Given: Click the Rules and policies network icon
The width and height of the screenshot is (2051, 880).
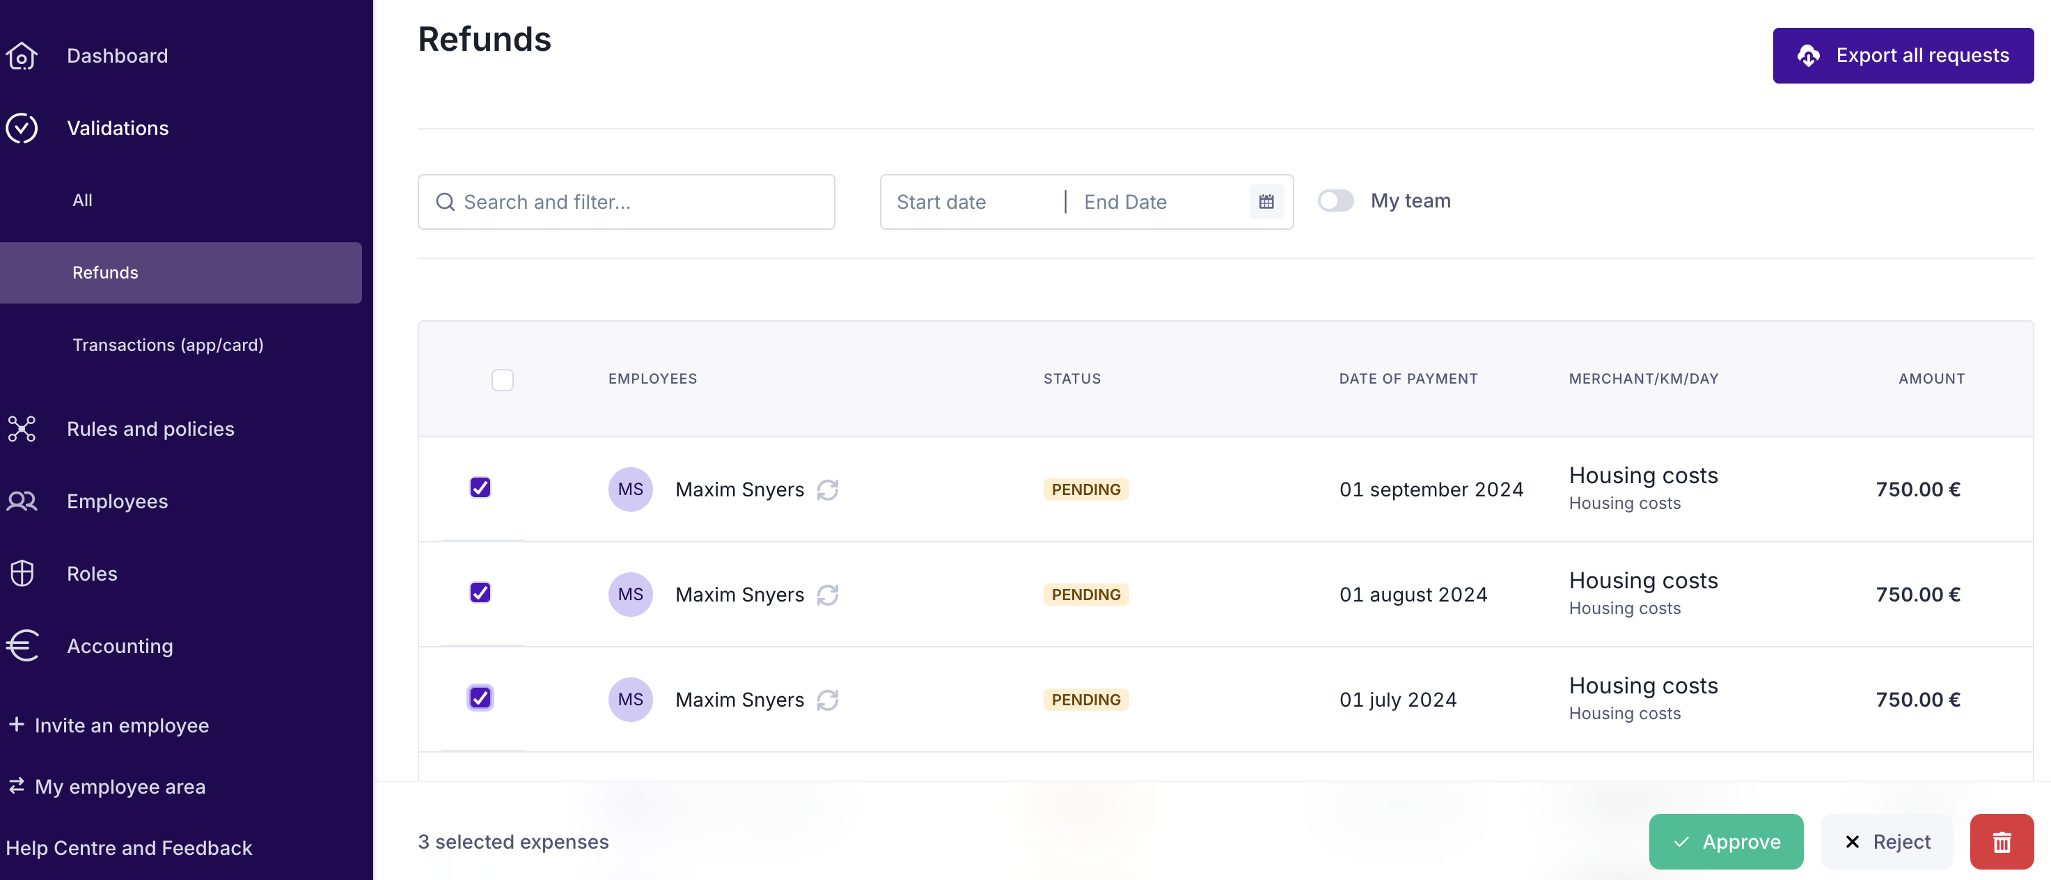Looking at the screenshot, I should click(x=22, y=428).
